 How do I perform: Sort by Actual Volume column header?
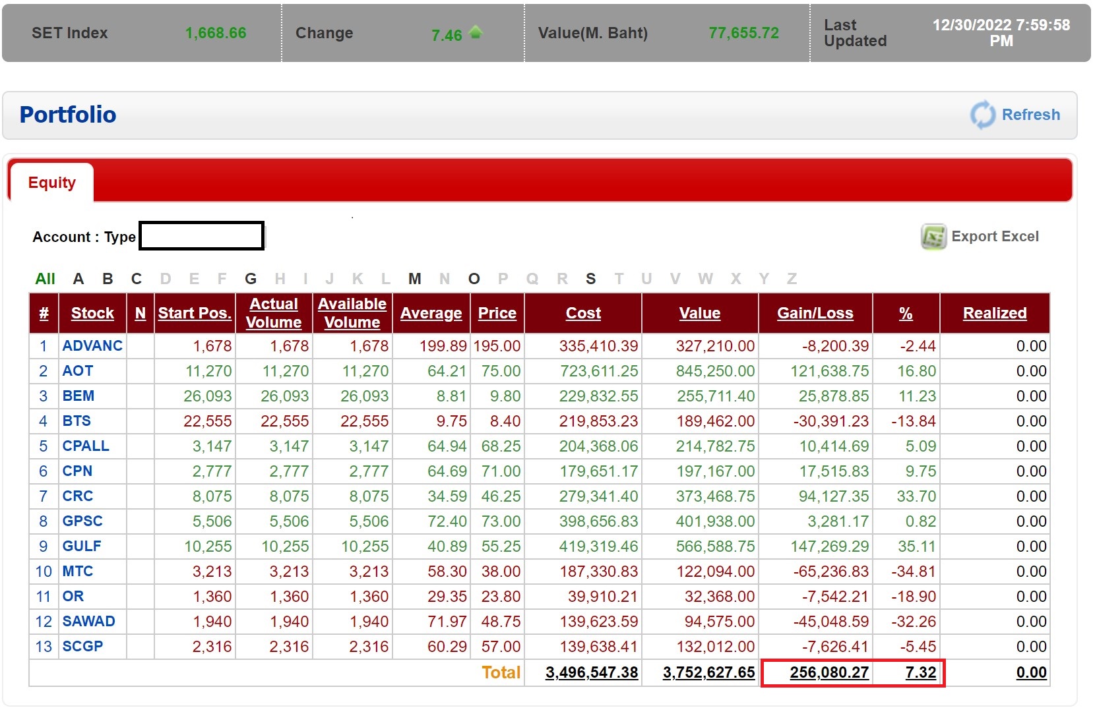274,313
